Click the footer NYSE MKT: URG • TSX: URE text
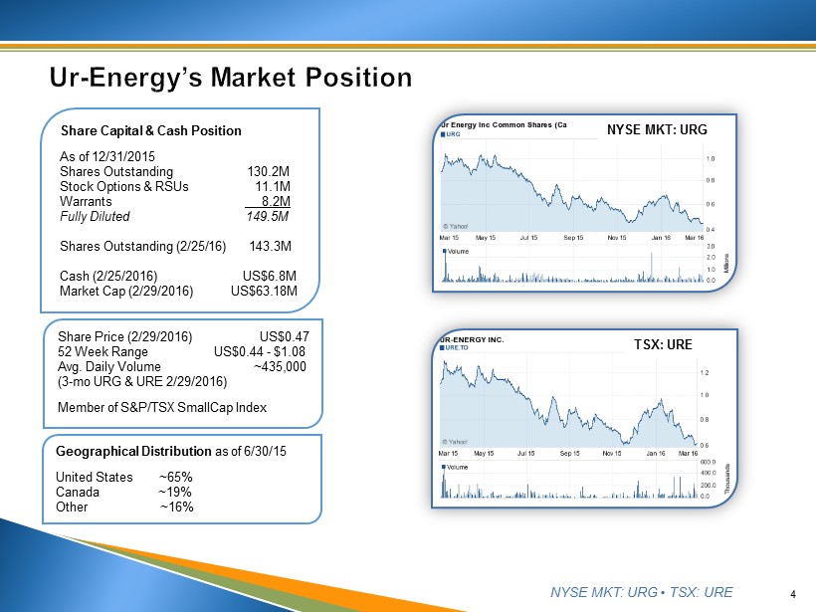Screen dimensions: 816x612 641,592
